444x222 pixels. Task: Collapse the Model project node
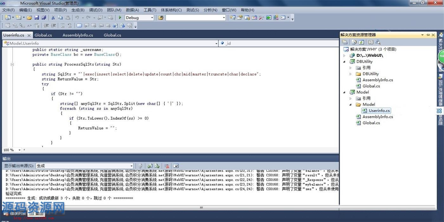[x=344, y=92]
